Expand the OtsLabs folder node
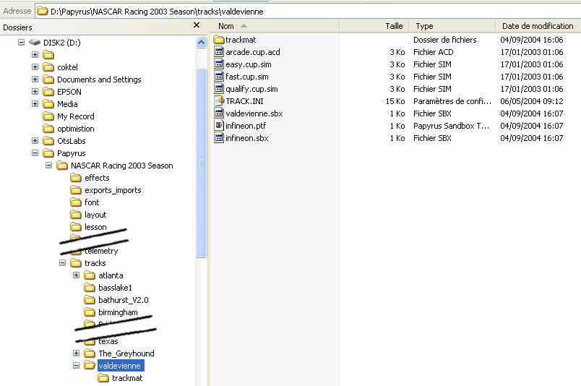Image resolution: width=581 pixels, height=386 pixels. pos(35,141)
